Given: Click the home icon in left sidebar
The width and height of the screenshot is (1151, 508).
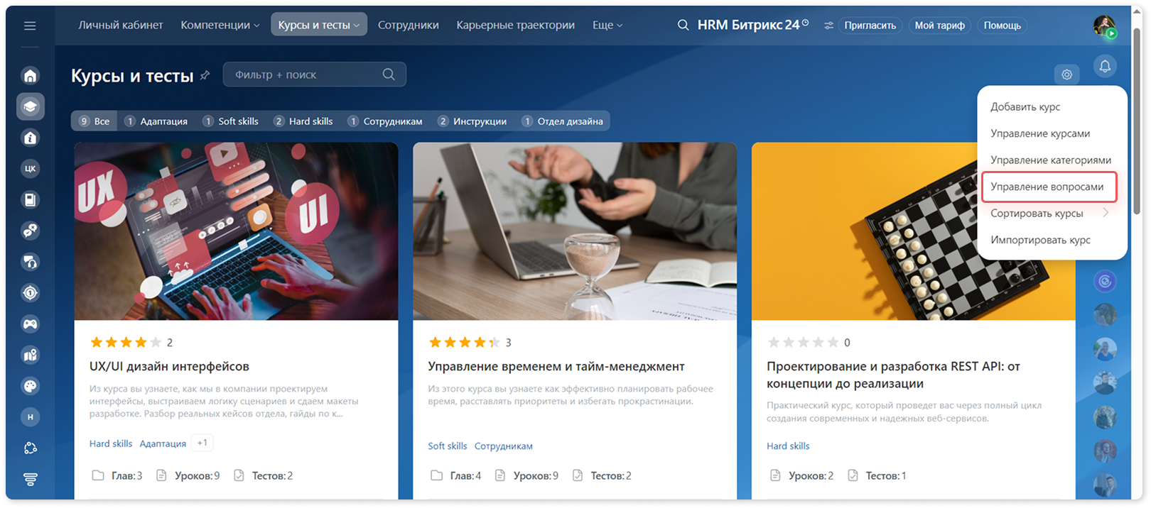Looking at the screenshot, I should click(30, 75).
